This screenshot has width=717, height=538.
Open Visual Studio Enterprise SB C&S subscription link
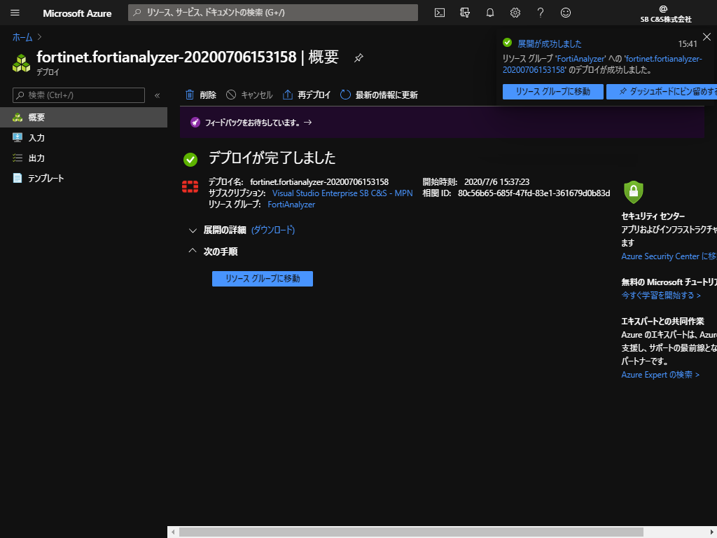click(x=342, y=193)
